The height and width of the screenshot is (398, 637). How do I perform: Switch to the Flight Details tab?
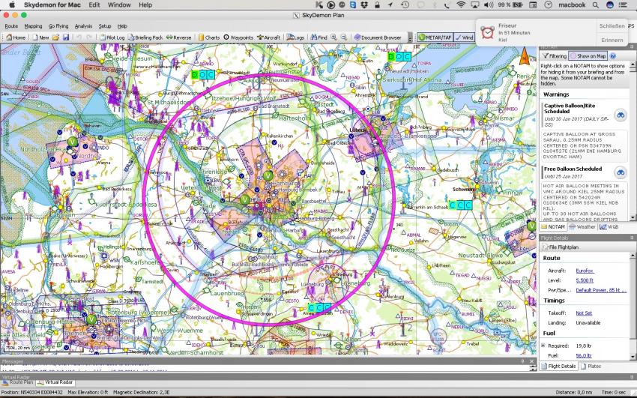558,367
